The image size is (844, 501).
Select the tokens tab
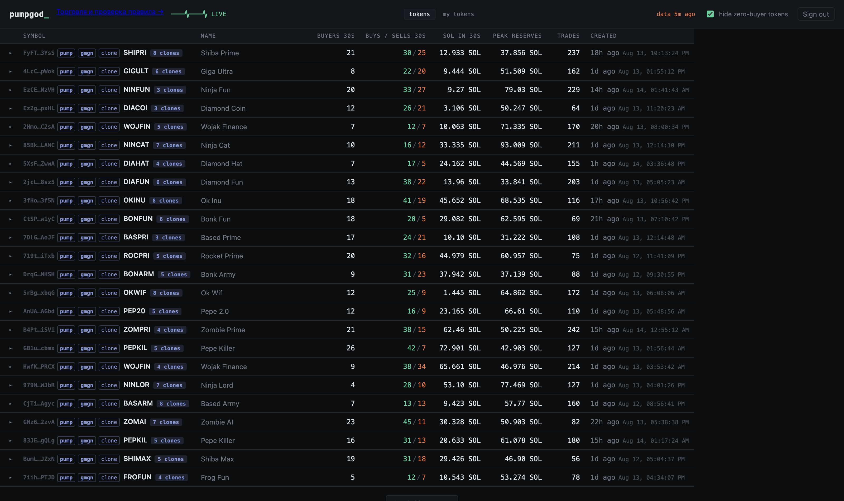[419, 14]
